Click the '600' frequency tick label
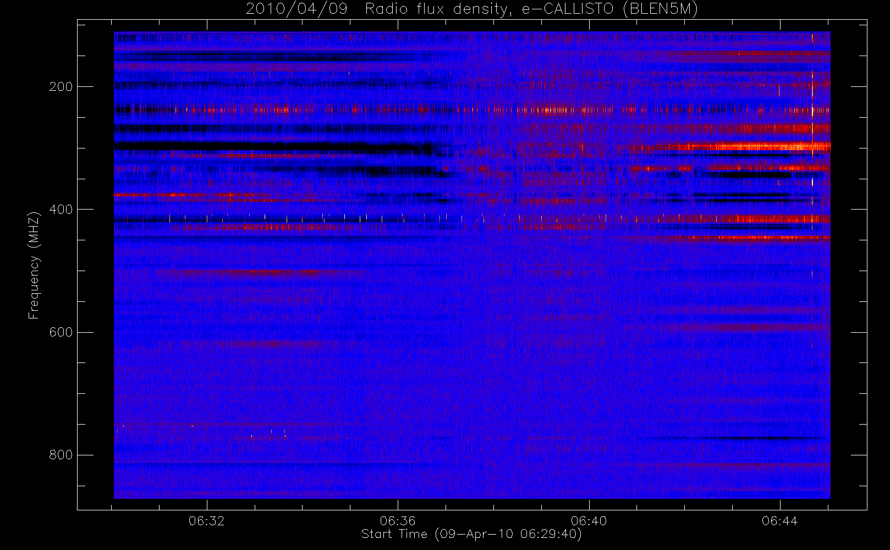The image size is (890, 550). 61,332
